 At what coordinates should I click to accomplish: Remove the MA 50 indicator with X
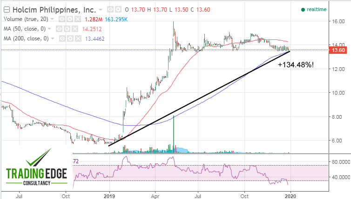click(74, 29)
